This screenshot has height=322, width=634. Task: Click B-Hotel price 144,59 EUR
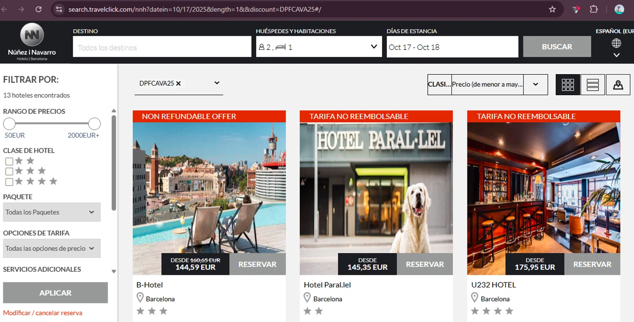pos(195,267)
